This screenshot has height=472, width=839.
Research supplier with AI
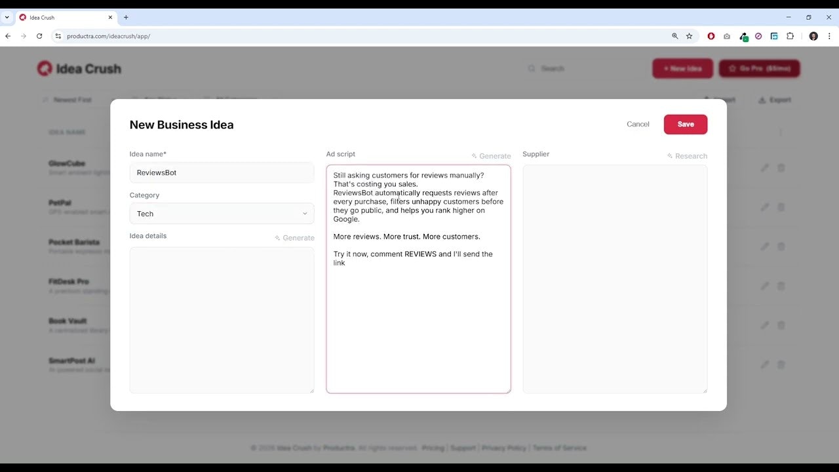coord(687,156)
